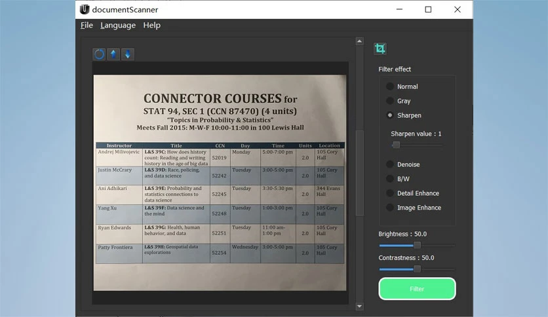The height and width of the screenshot is (317, 548).
Task: Click the Contrastness slider handle
Action: pyautogui.click(x=417, y=269)
